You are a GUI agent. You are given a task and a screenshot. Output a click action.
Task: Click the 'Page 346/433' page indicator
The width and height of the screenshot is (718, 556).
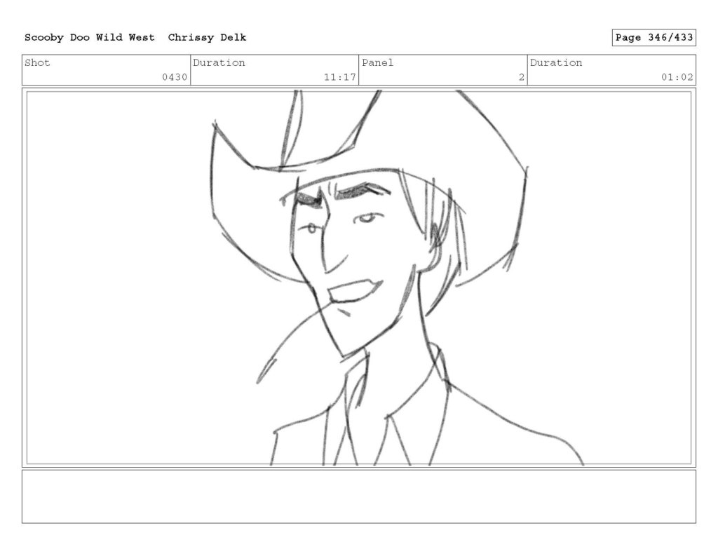[x=654, y=38]
